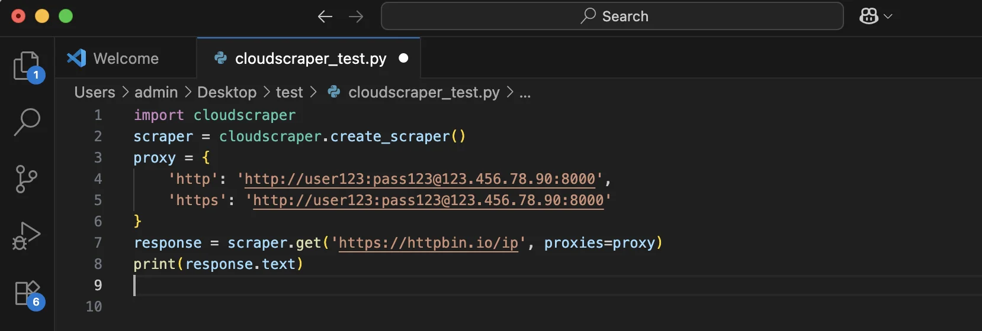Open the Copilot icon in title bar
982x331 pixels.
(869, 17)
